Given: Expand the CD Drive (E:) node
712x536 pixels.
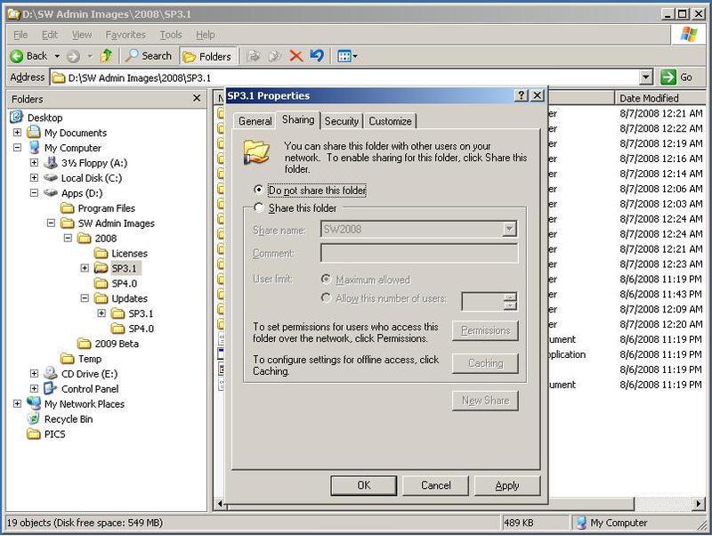Looking at the screenshot, I should click(34, 373).
